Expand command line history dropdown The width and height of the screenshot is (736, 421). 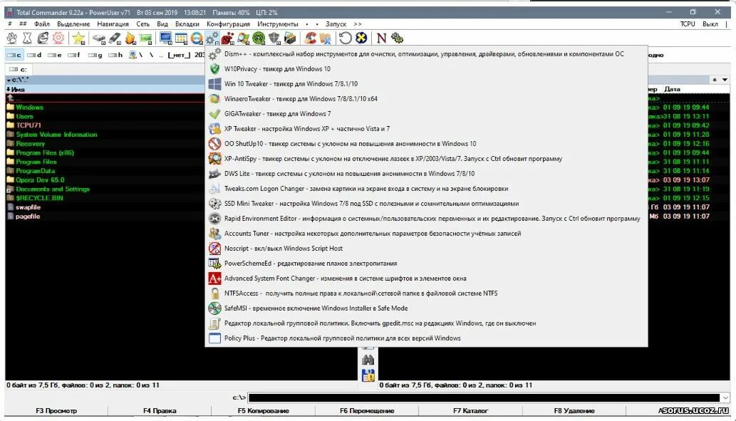coord(725,397)
